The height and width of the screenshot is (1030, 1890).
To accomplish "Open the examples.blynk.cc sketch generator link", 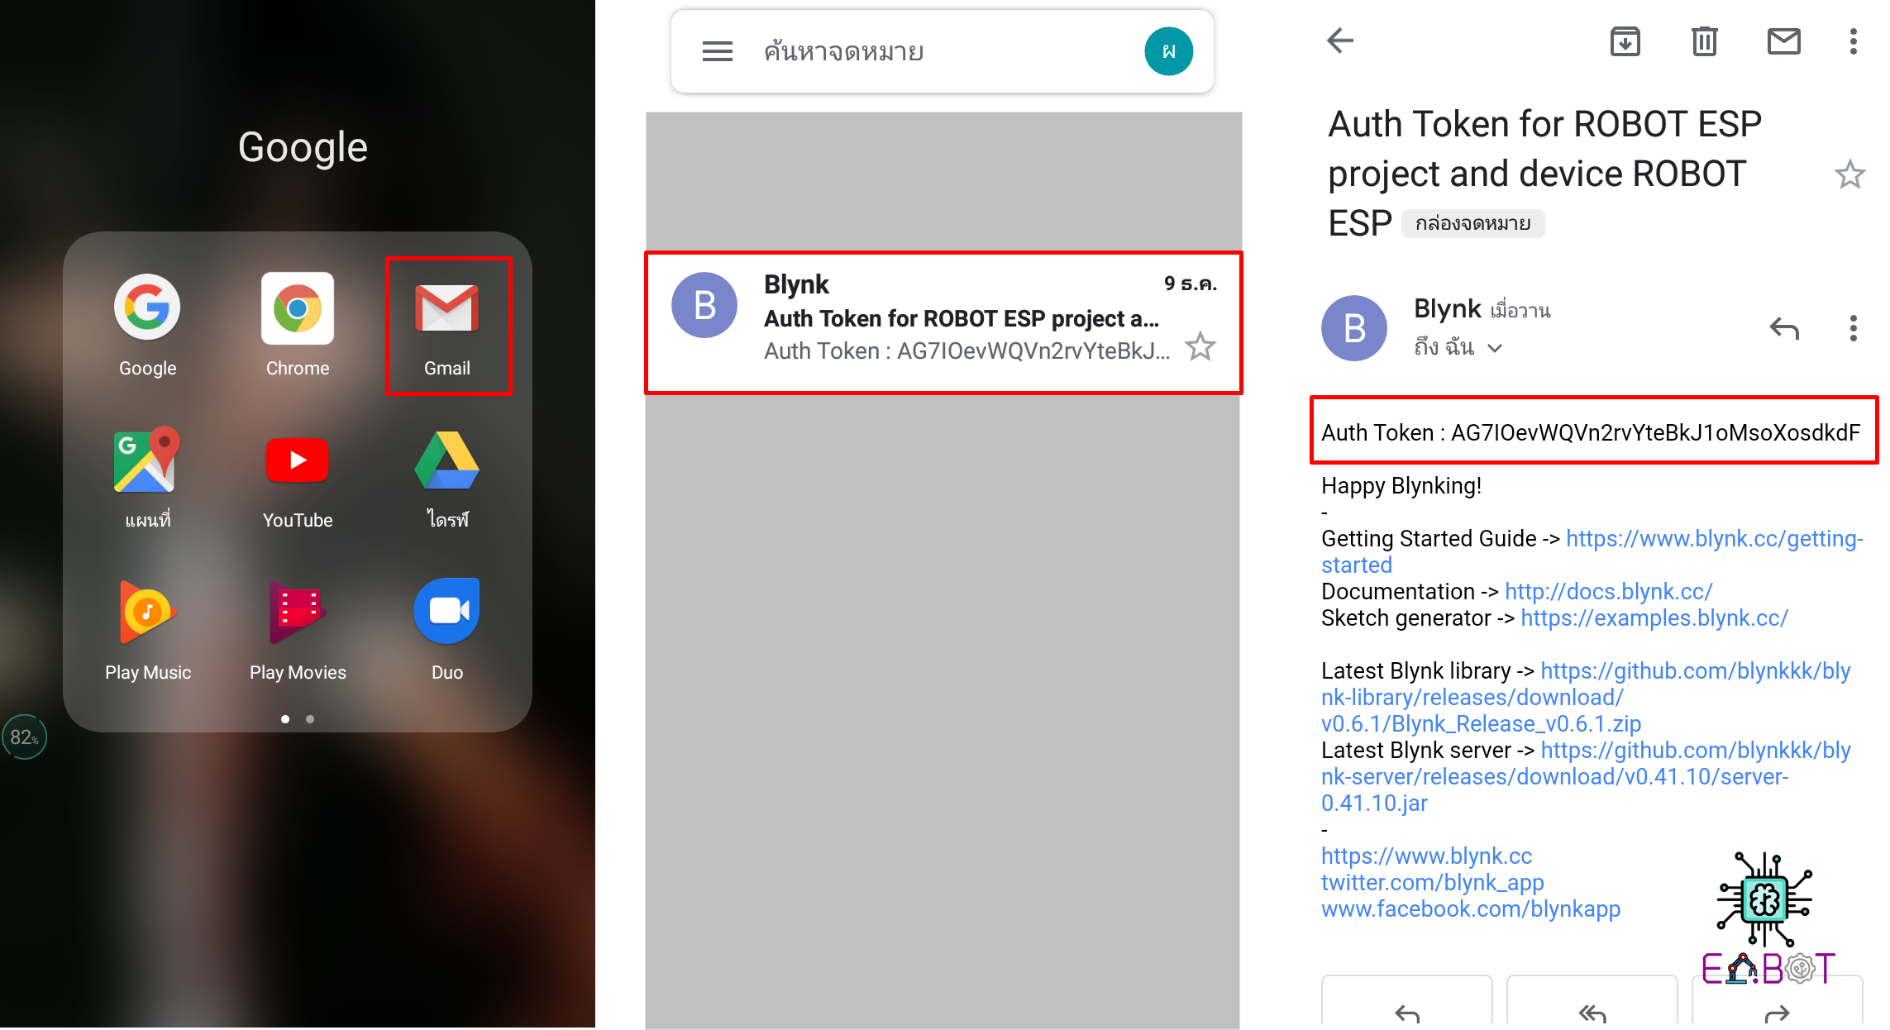I will pyautogui.click(x=1654, y=618).
